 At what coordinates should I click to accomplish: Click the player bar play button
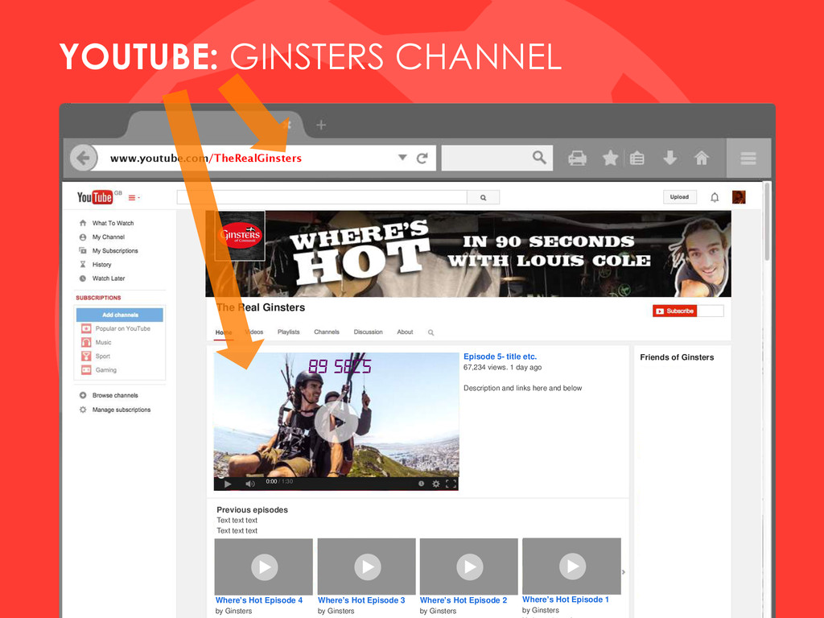click(228, 484)
